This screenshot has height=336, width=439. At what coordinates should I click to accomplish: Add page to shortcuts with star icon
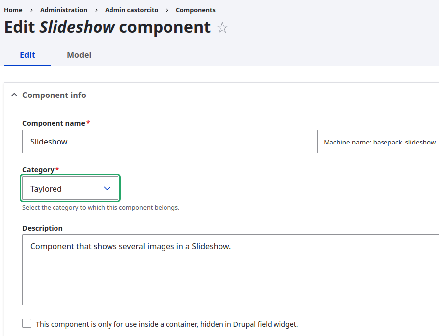[x=222, y=28]
